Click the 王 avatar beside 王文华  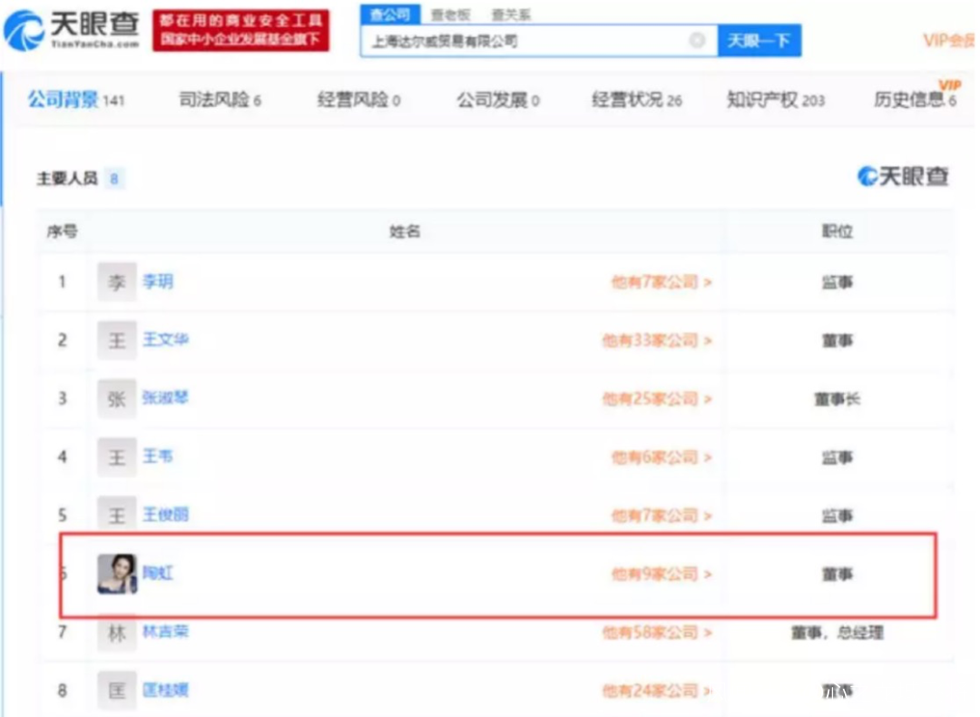point(117,340)
